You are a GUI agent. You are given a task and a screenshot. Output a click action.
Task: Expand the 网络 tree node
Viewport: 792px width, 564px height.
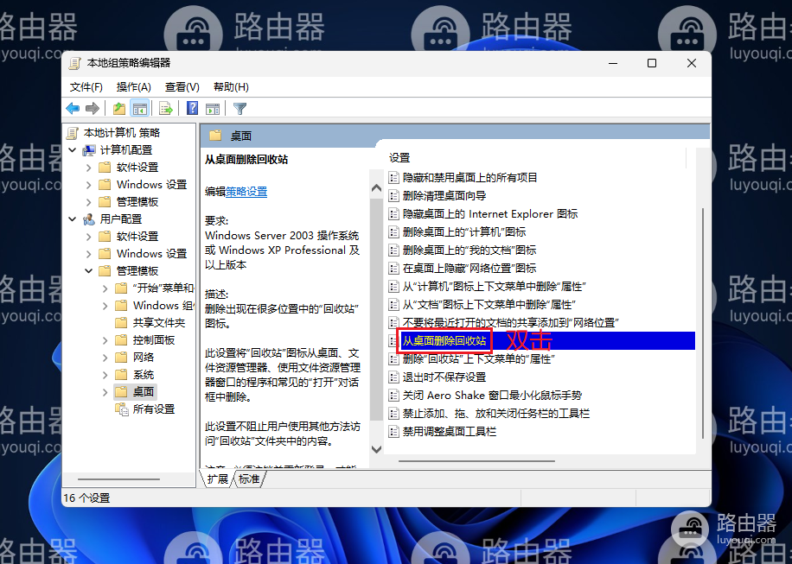(x=105, y=358)
